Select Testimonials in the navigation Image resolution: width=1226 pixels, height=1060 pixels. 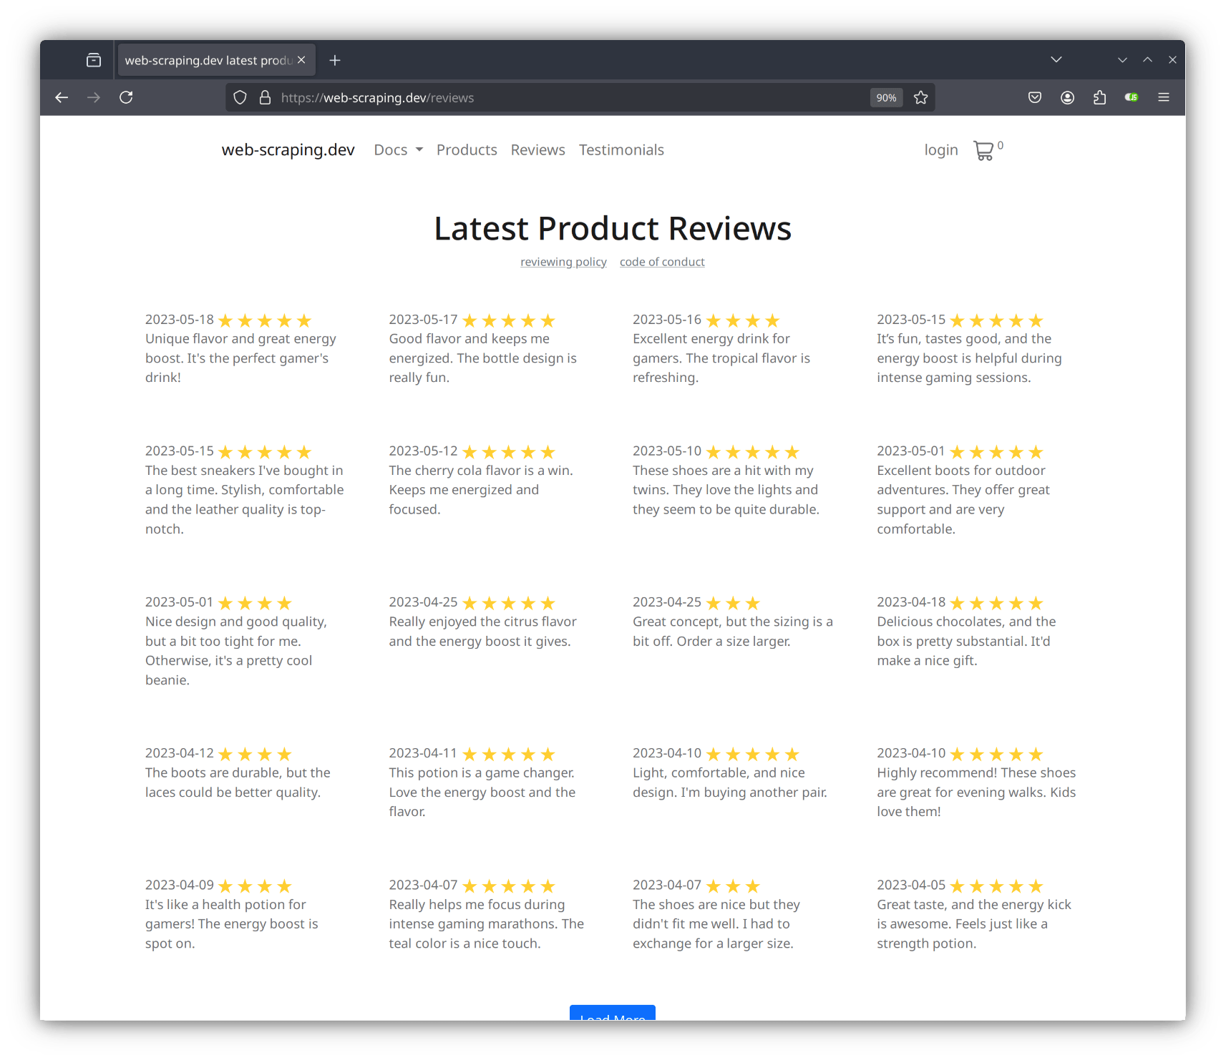(621, 149)
